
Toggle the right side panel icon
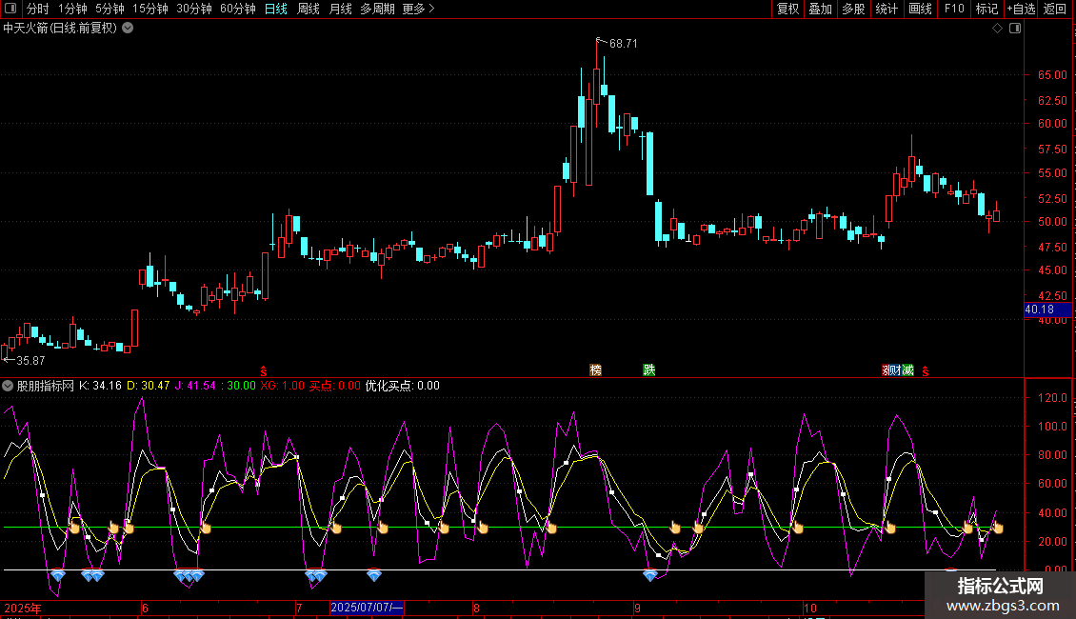1015,29
